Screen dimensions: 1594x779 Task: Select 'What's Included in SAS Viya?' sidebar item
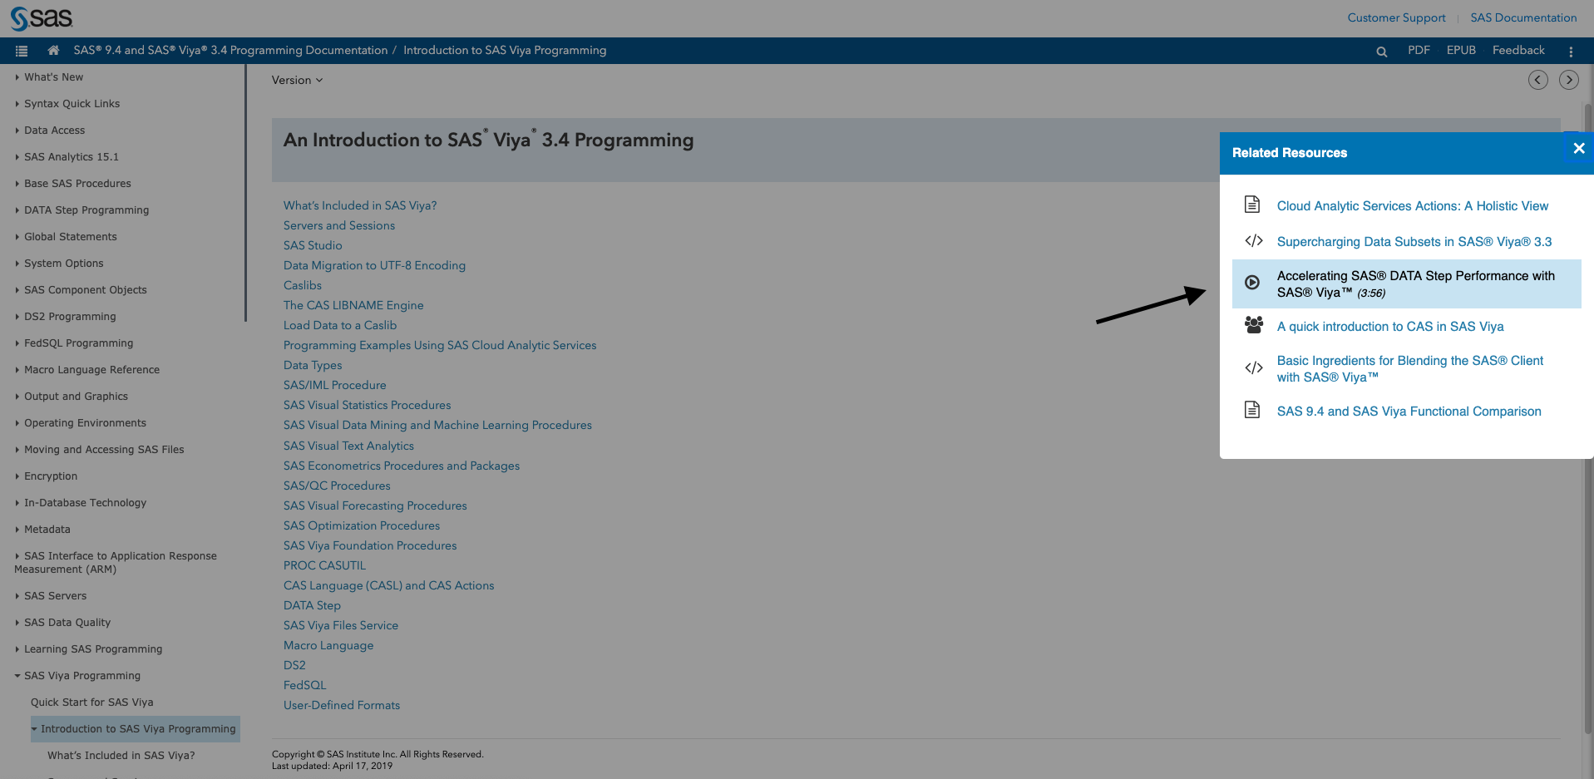click(121, 756)
